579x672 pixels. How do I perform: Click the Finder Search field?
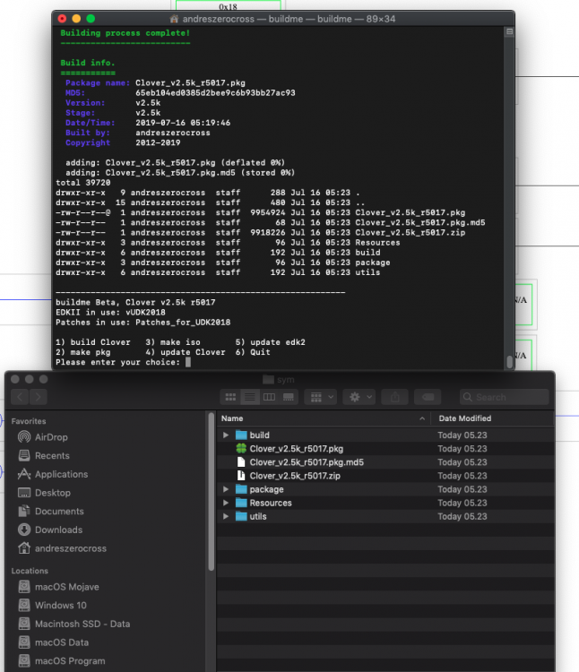pyautogui.click(x=504, y=397)
